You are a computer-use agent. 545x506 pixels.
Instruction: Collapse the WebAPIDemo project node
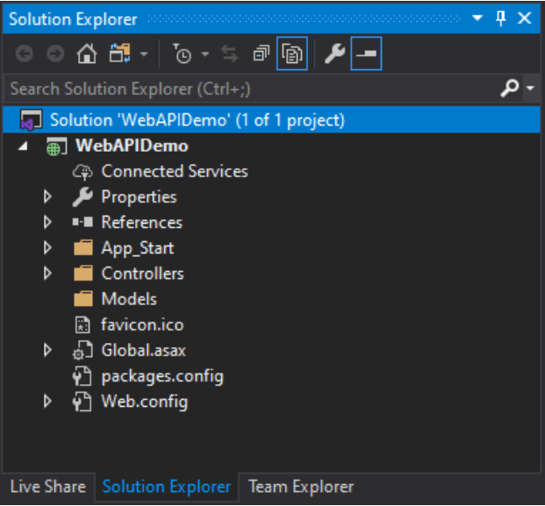[x=23, y=146]
